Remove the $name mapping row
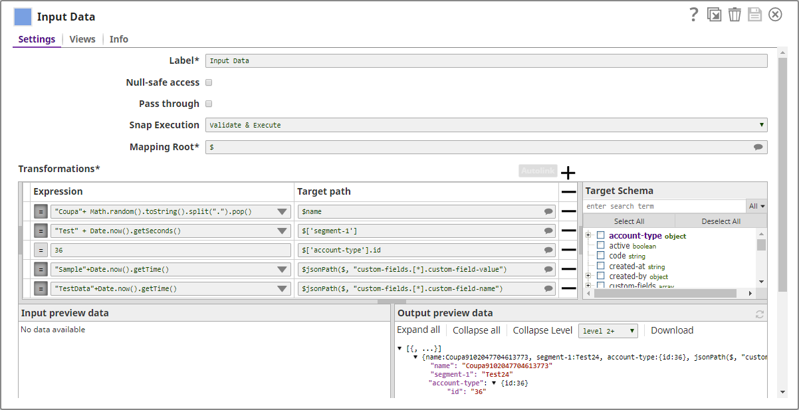The image size is (799, 410). pyautogui.click(x=568, y=211)
